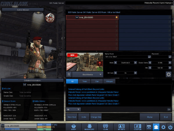The height and width of the screenshot is (131, 174).
Task: Click the EXP progress bar
Action: [19, 129]
